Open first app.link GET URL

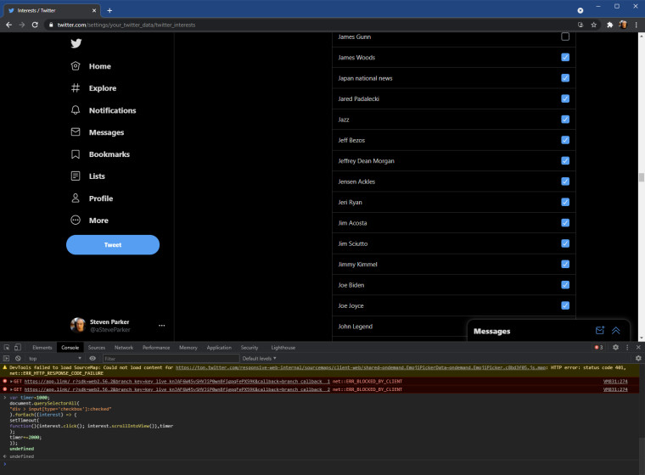point(177,381)
